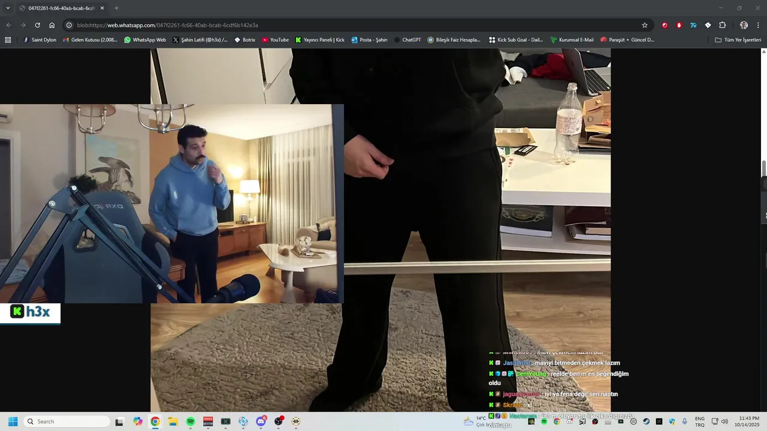Open the Yayıncı Paneli Kick bookmark

(320, 40)
